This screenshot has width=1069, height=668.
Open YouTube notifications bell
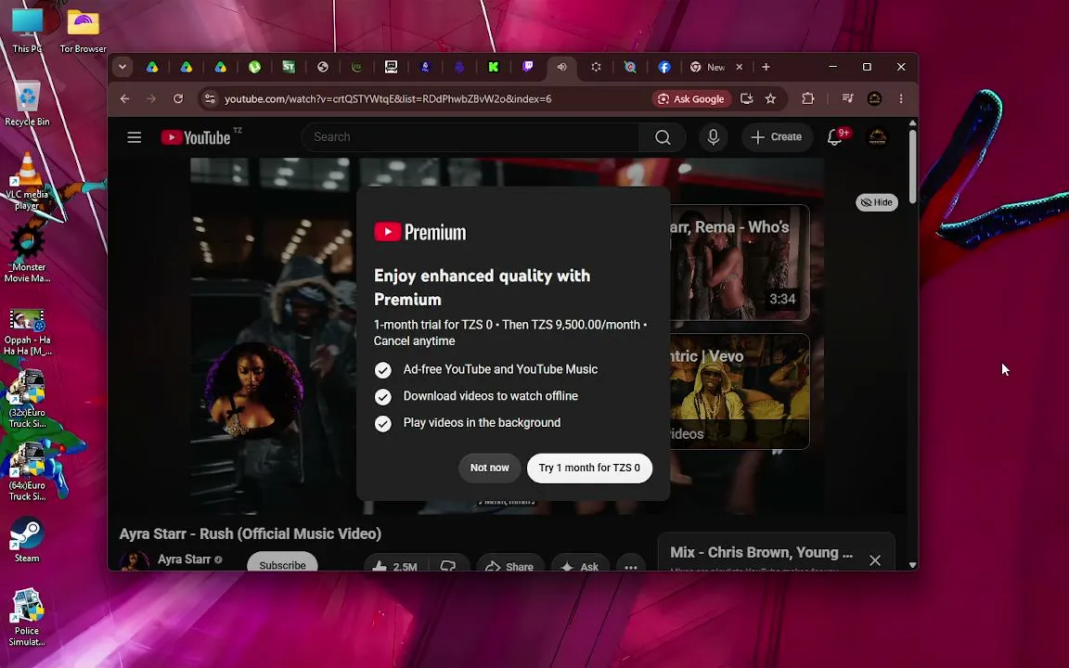834,137
